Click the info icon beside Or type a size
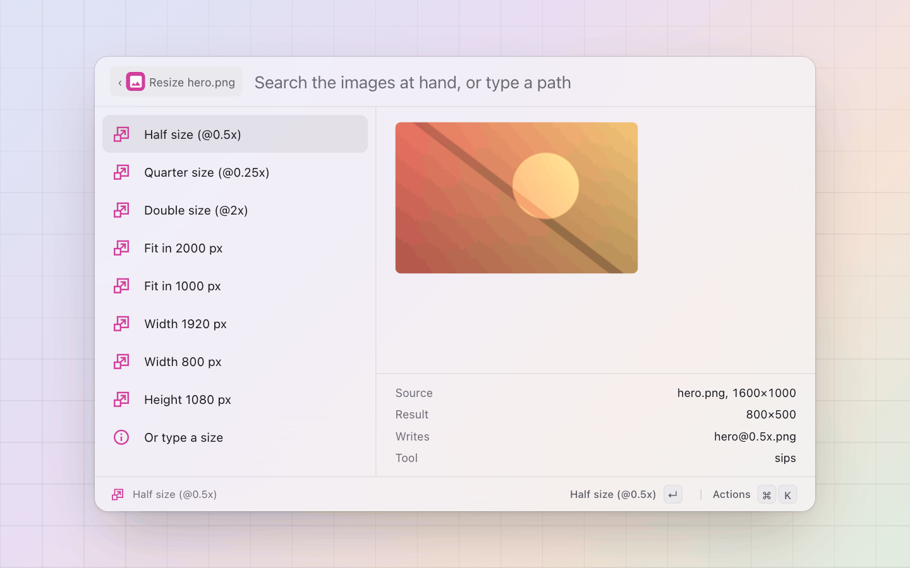 (x=121, y=437)
